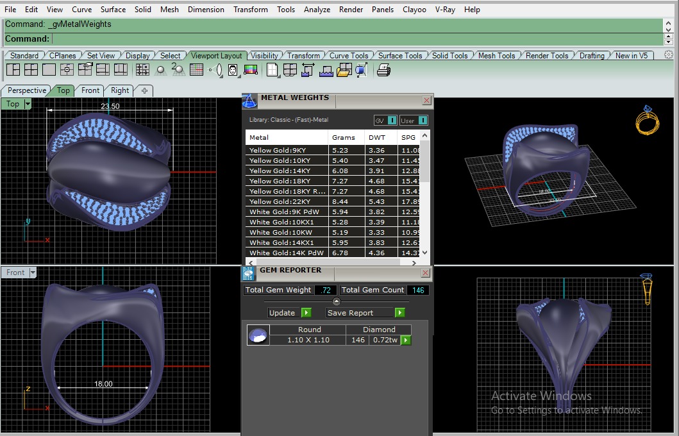Click the Metal Weights scale panel icon
This screenshot has width=679, height=436.
point(249,101)
